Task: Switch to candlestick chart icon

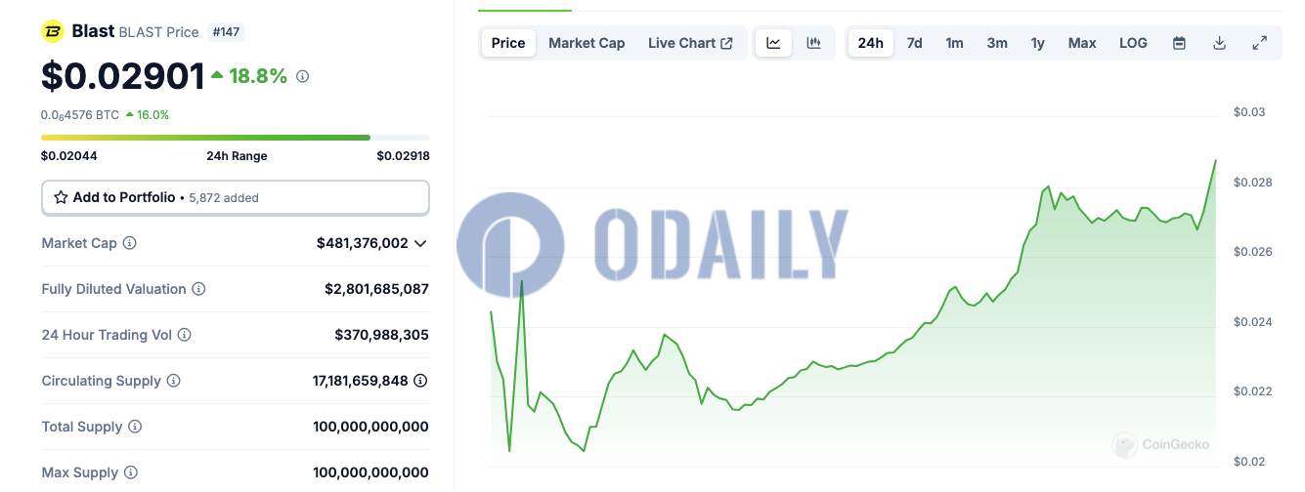Action: tap(813, 43)
